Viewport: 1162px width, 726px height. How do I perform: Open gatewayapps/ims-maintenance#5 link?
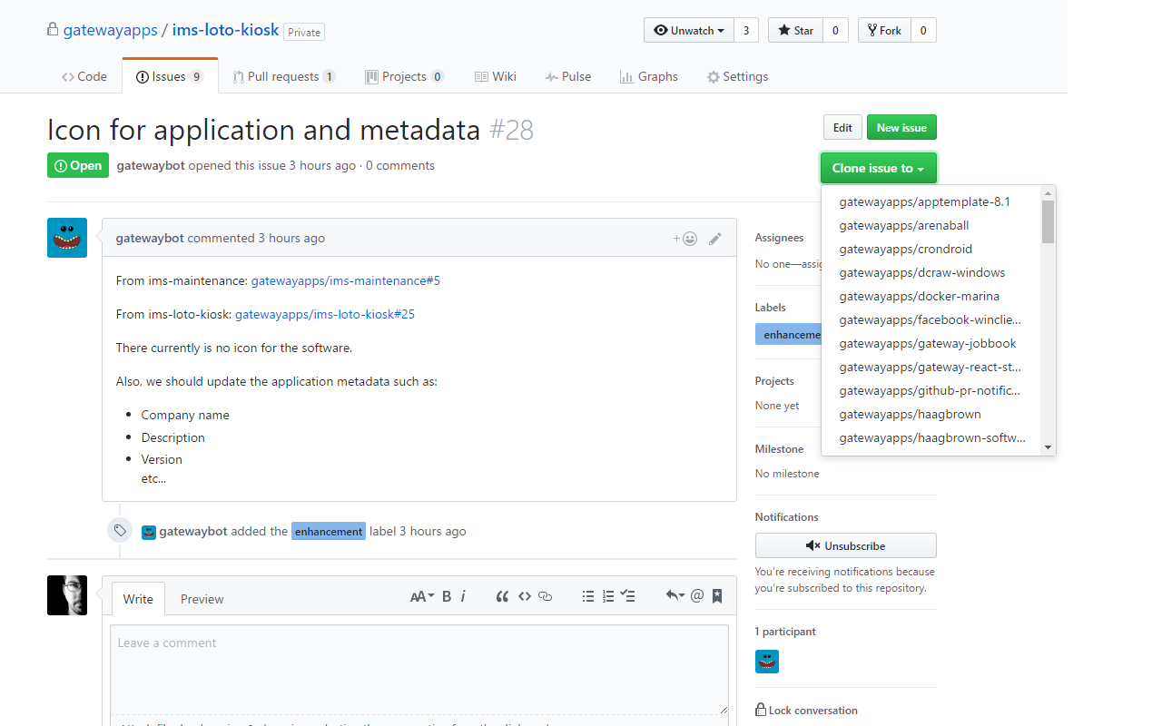tap(345, 280)
